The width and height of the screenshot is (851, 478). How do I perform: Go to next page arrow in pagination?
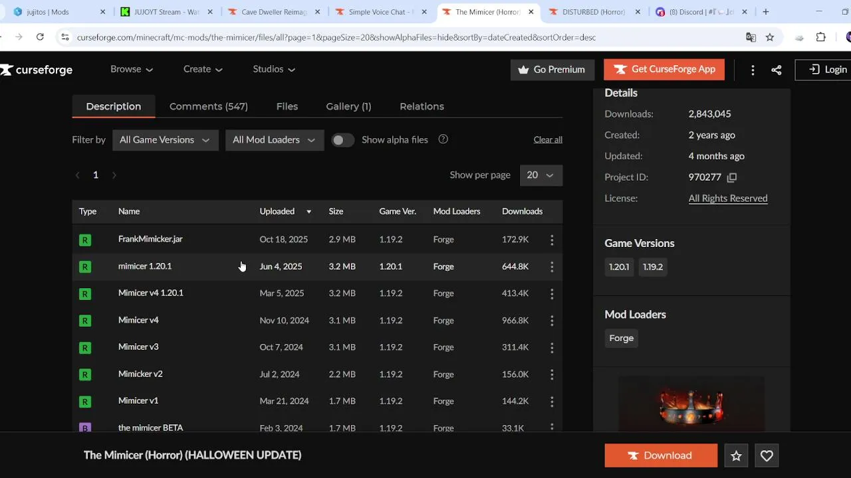[114, 175]
